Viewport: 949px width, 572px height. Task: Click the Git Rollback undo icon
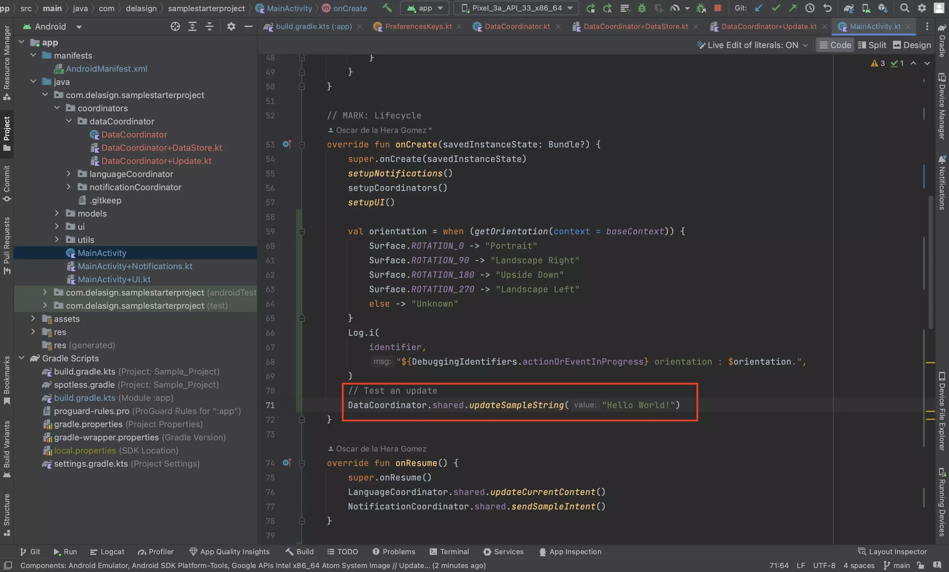[827, 8]
